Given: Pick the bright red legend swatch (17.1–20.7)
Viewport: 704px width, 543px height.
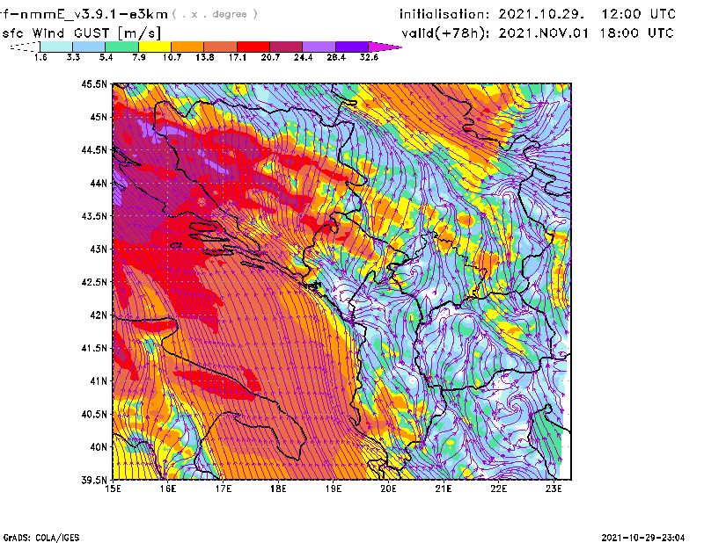Looking at the screenshot, I should (253, 47).
